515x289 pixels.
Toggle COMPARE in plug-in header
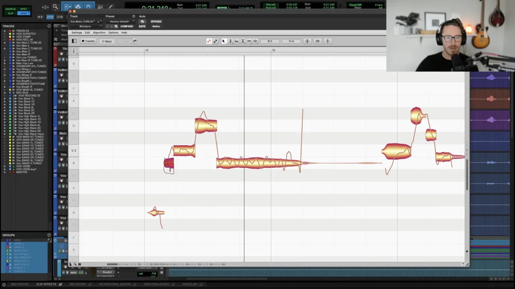click(127, 26)
